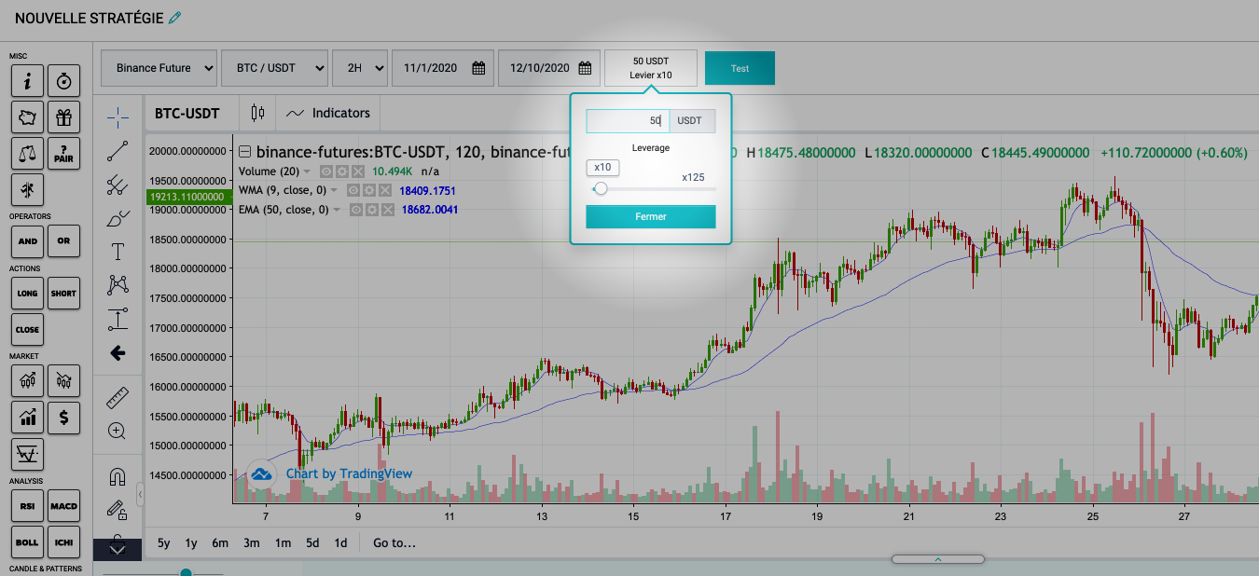The width and height of the screenshot is (1259, 576).
Task: Add the info block from Misc
Action: [28, 82]
